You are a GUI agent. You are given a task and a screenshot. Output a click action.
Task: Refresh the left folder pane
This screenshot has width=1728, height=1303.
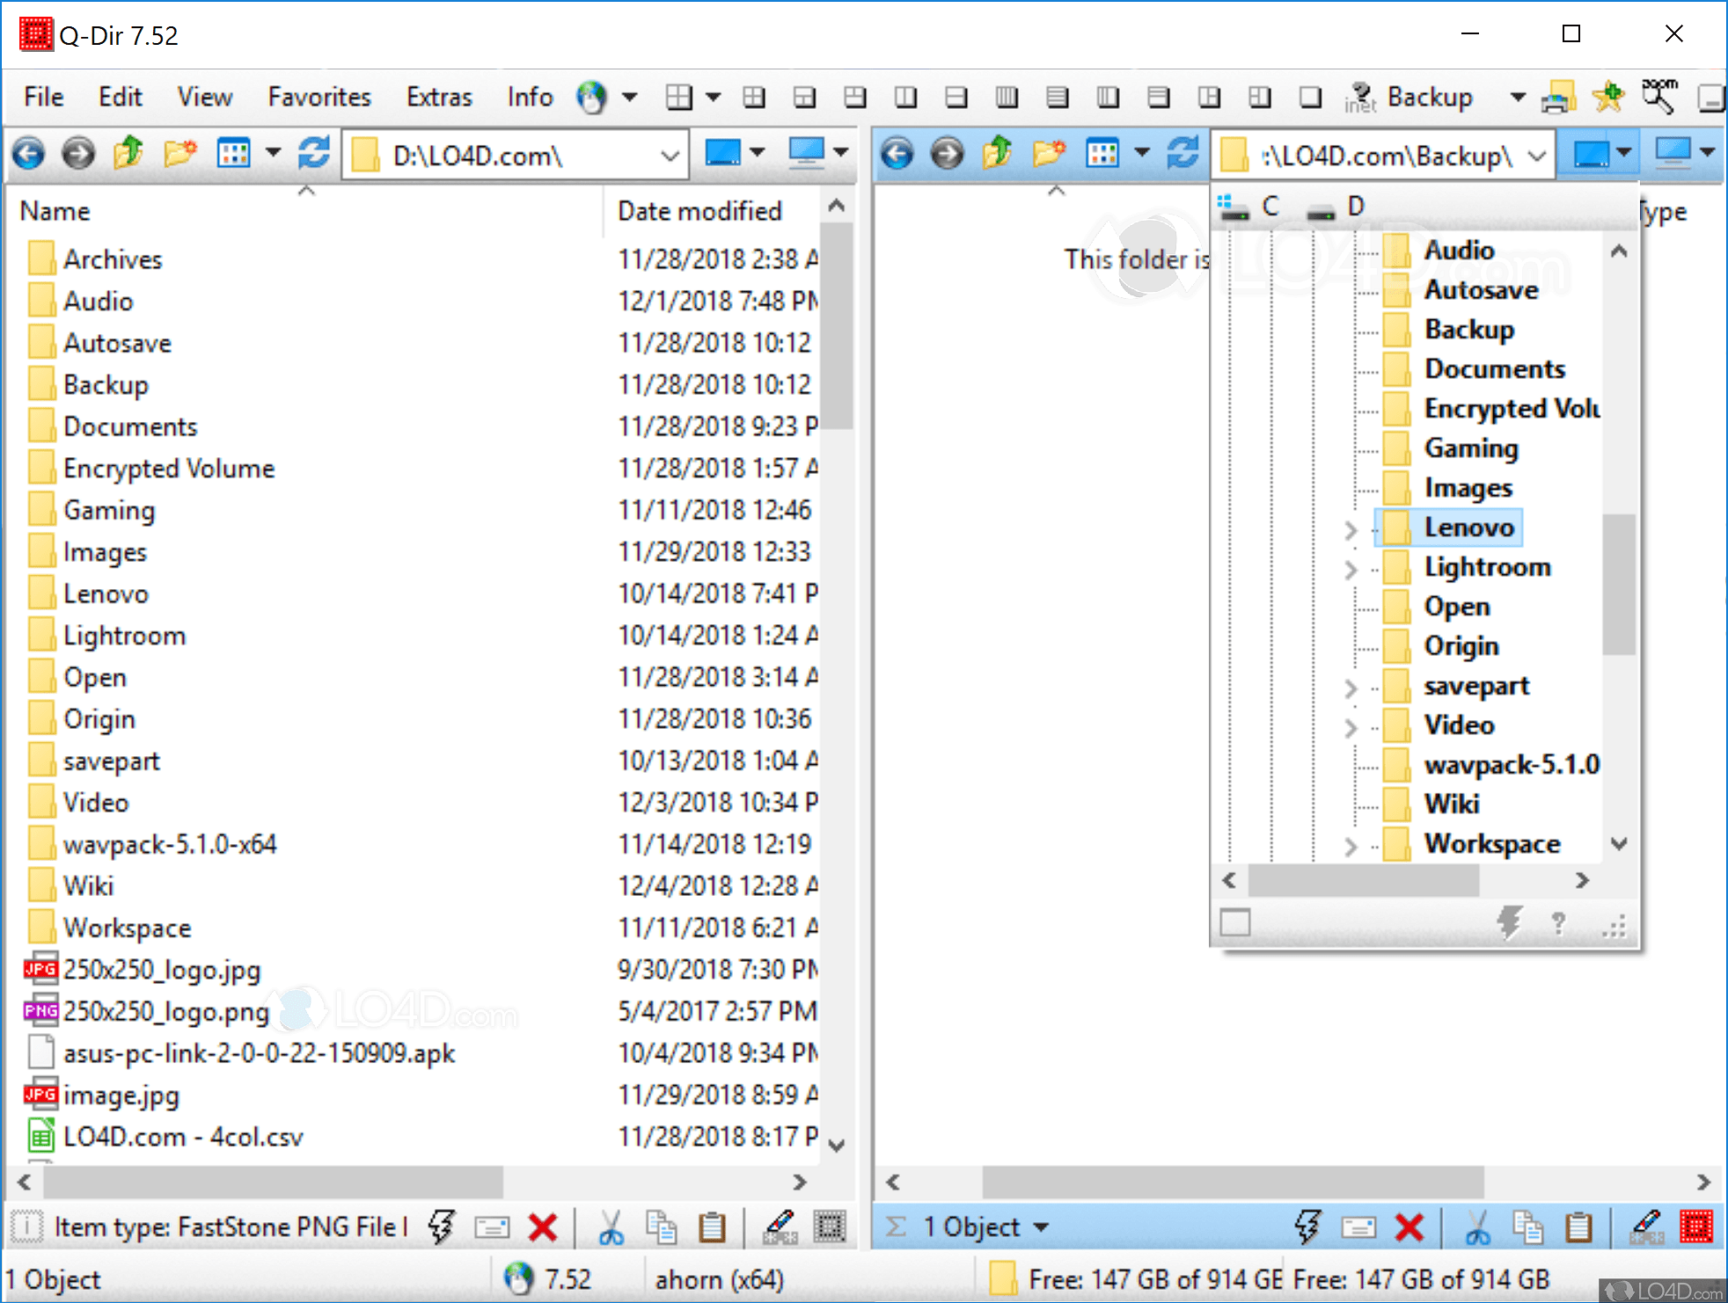click(312, 153)
